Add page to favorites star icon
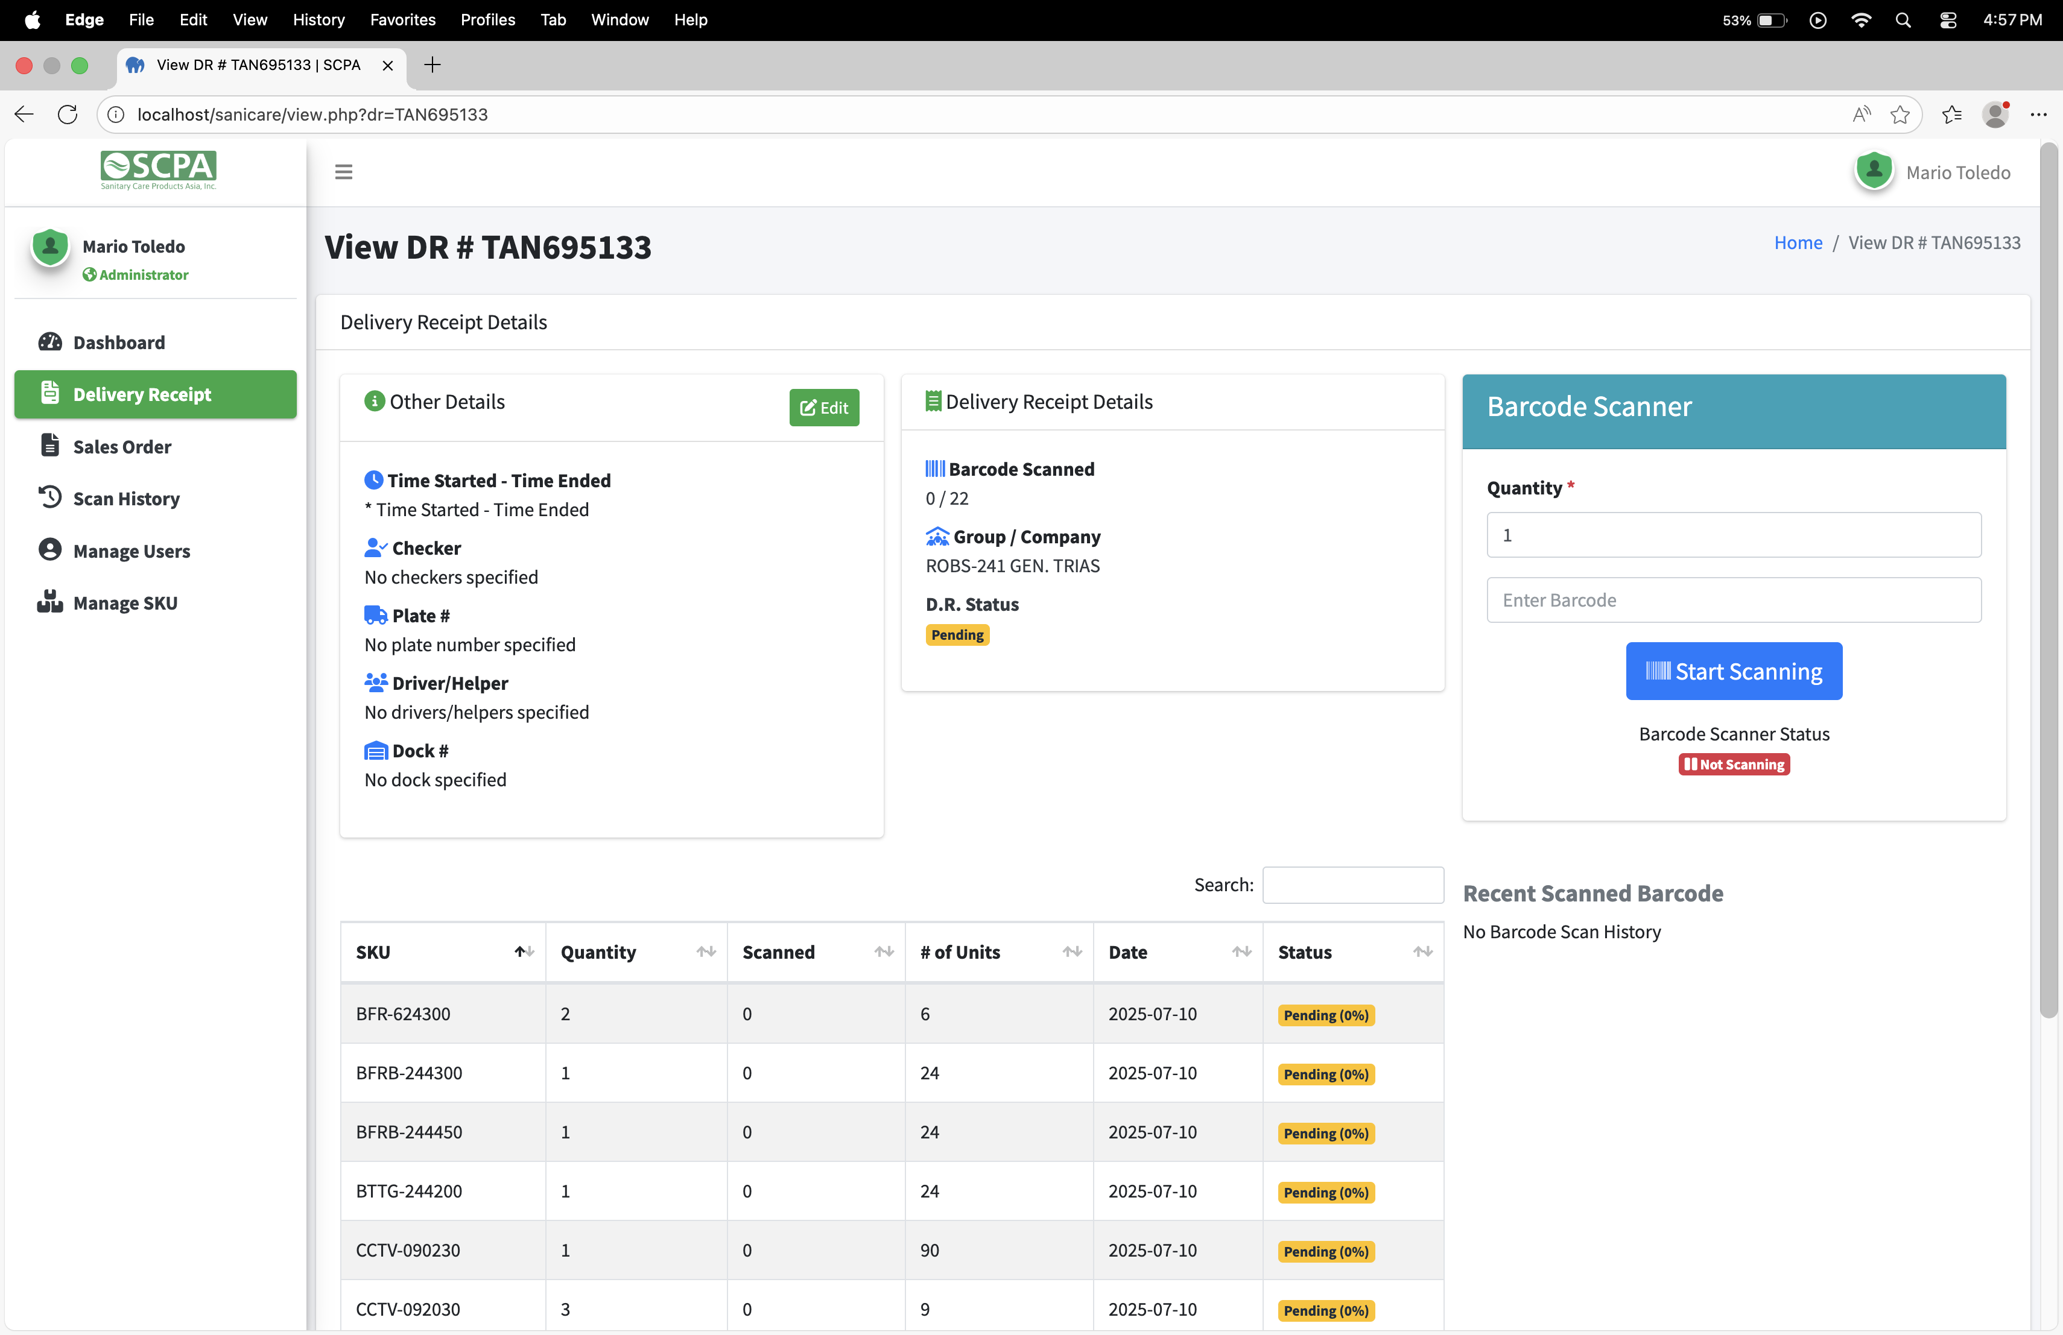The image size is (2063, 1335). 1899,115
